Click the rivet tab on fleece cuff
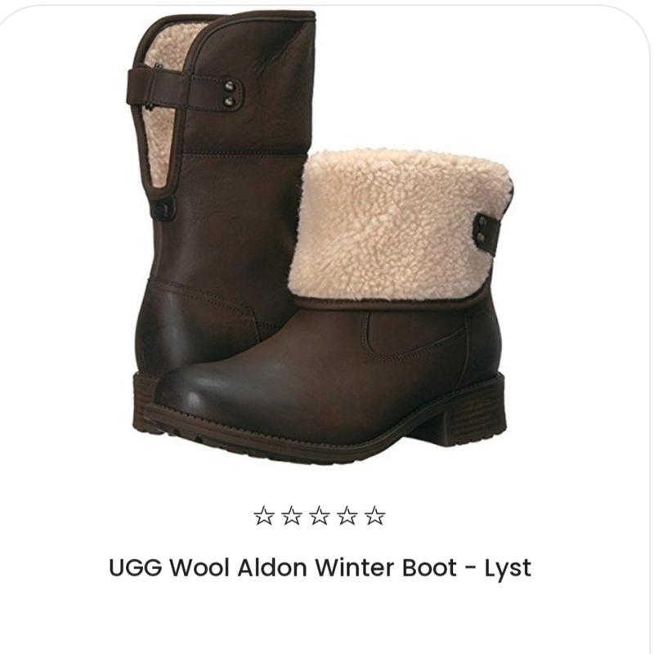Image resolution: width=654 pixels, height=654 pixels. click(x=487, y=234)
